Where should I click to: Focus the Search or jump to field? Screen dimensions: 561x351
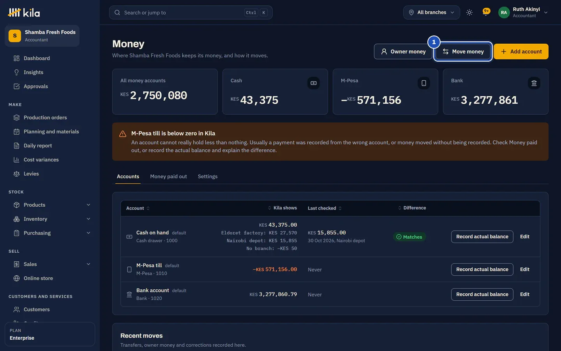(191, 12)
